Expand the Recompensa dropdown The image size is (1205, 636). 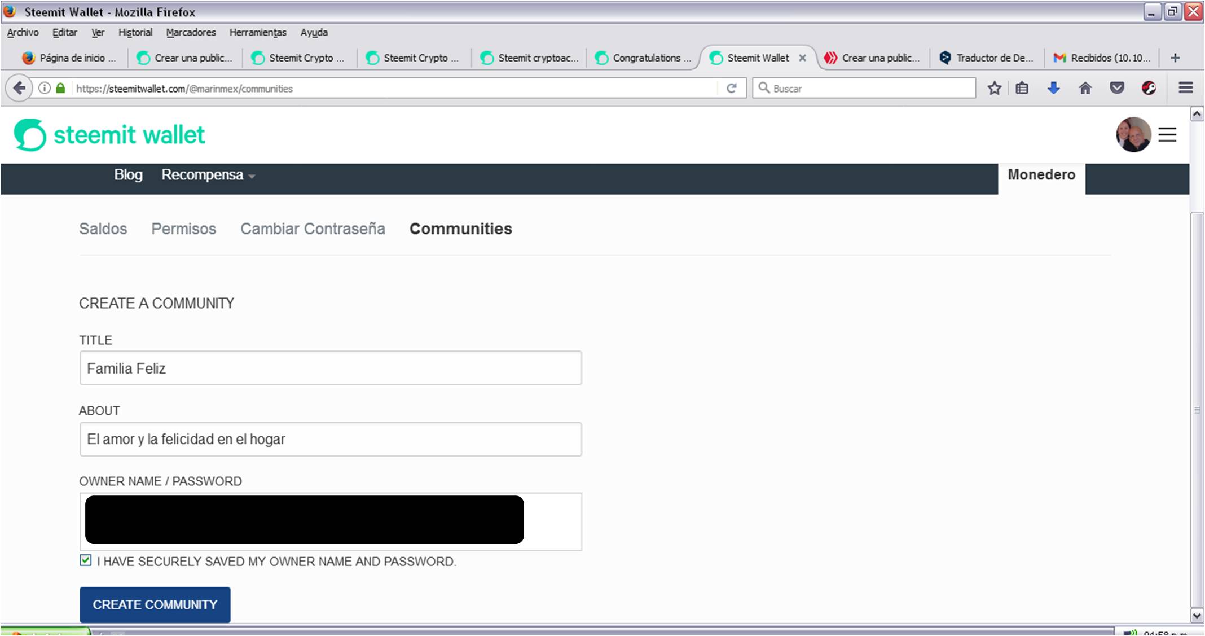click(x=208, y=175)
